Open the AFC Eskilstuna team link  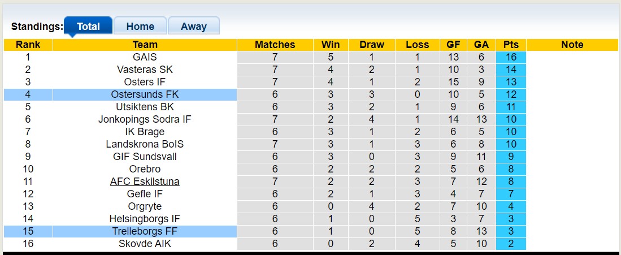click(145, 181)
